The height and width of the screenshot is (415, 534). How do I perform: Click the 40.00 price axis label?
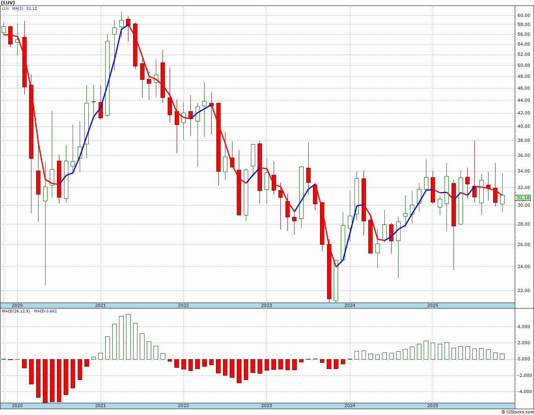pyautogui.click(x=523, y=127)
